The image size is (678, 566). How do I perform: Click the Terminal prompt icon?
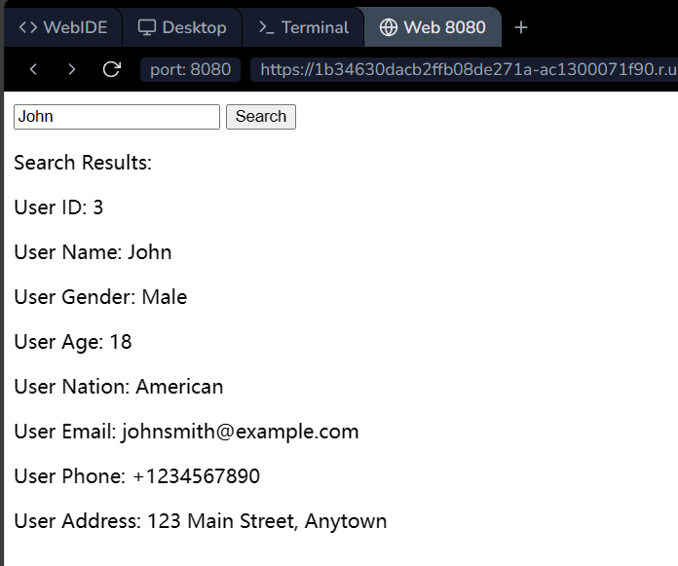tap(266, 27)
